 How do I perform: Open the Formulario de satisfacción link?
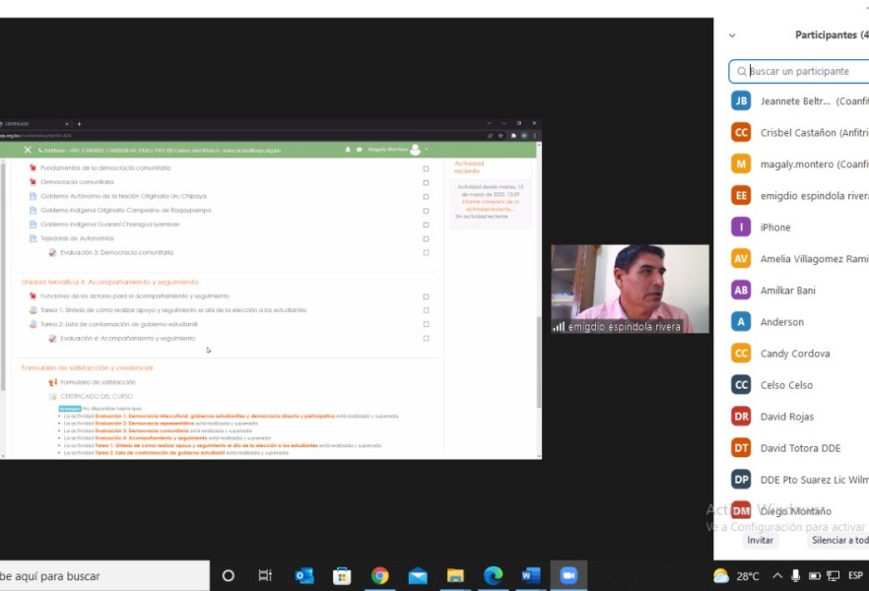click(98, 382)
